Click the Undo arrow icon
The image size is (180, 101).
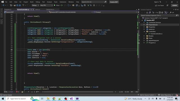[x=23, y=5]
